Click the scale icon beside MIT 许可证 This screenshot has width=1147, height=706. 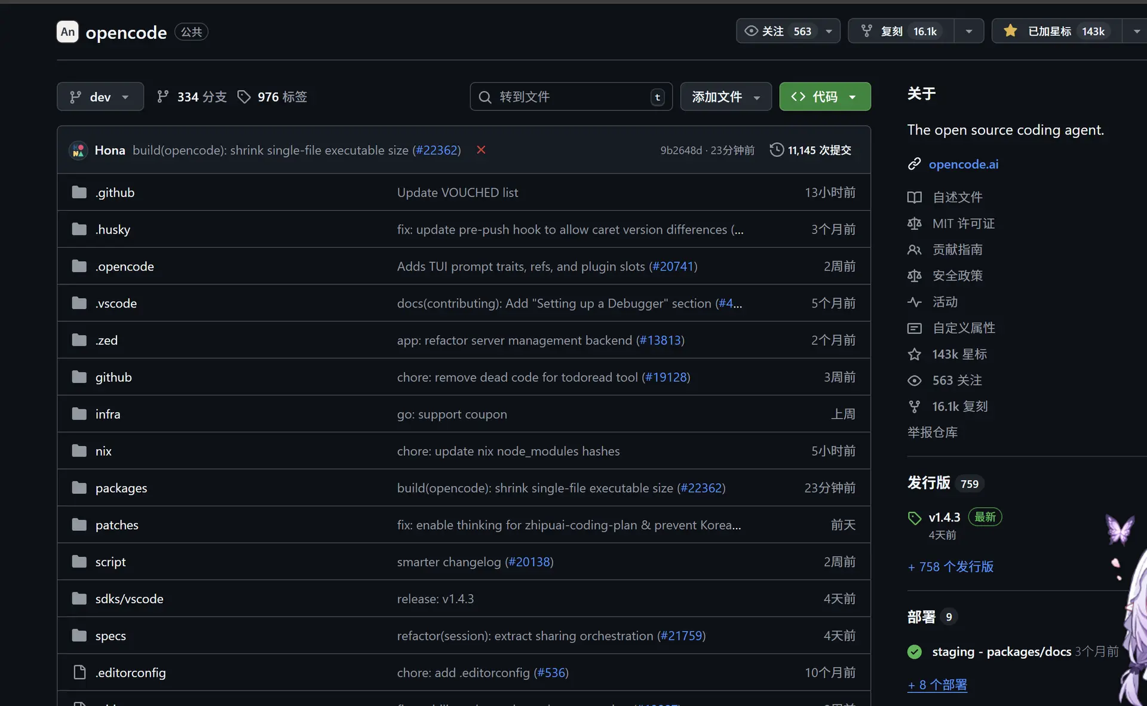[914, 223]
